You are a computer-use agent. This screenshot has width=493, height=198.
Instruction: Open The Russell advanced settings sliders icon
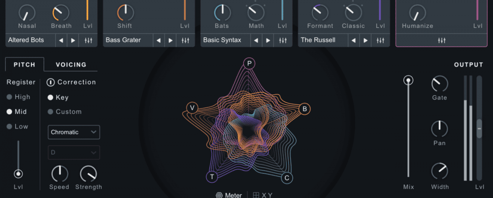(380, 40)
